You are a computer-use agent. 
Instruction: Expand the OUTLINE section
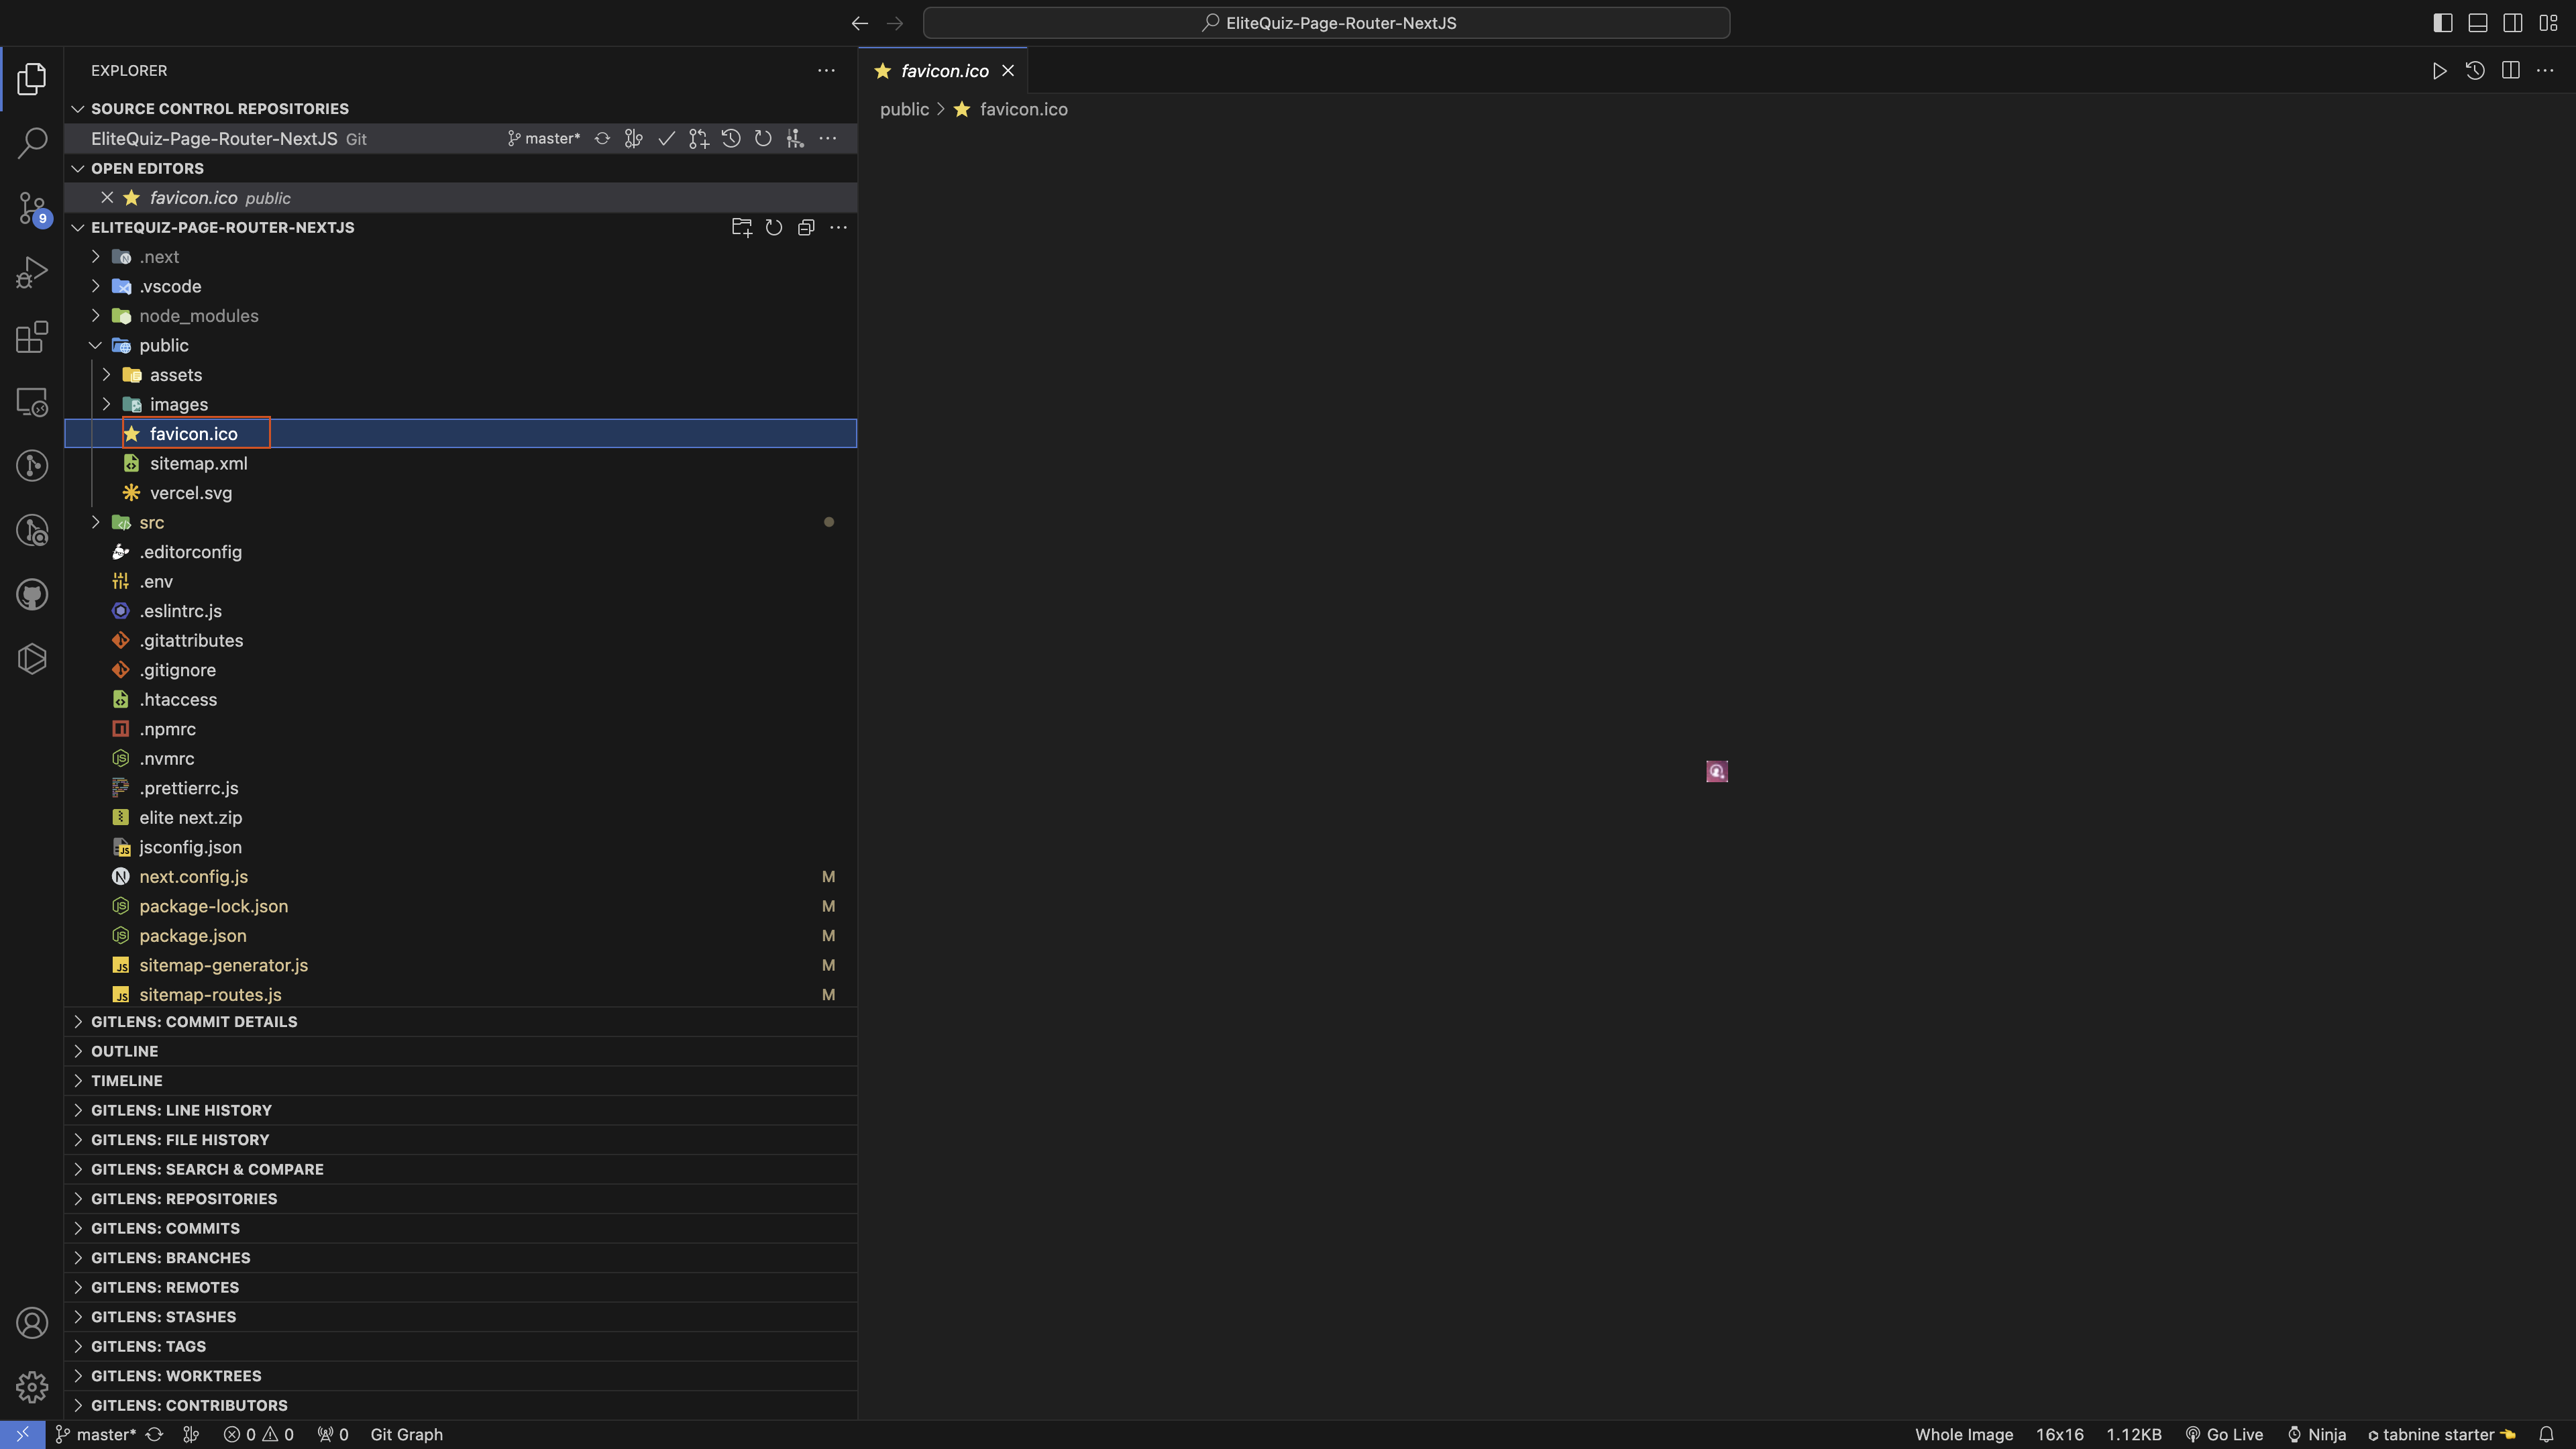124,1051
